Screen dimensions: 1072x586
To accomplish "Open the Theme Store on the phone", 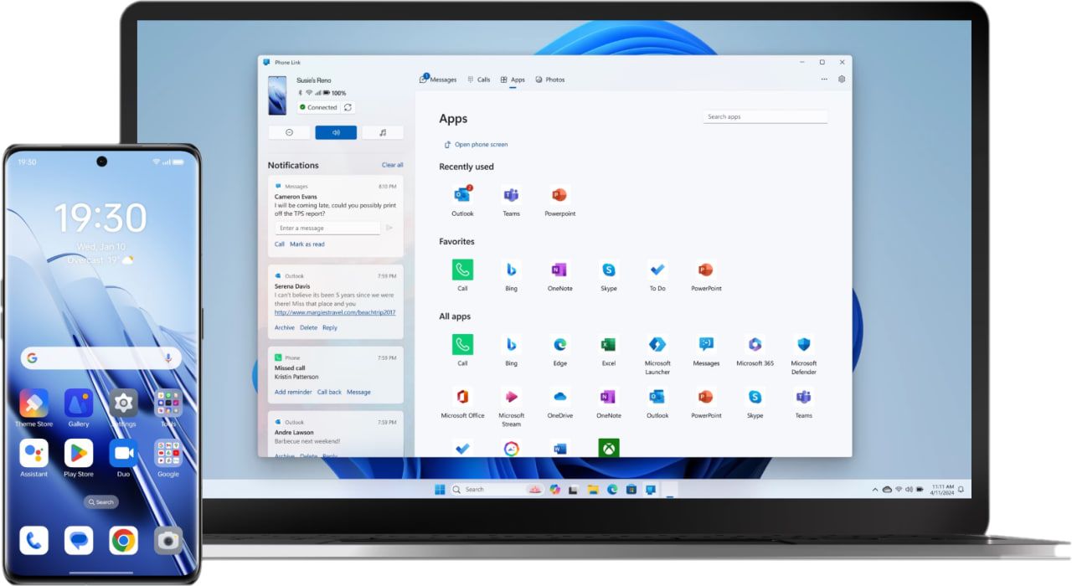I will 33,404.
